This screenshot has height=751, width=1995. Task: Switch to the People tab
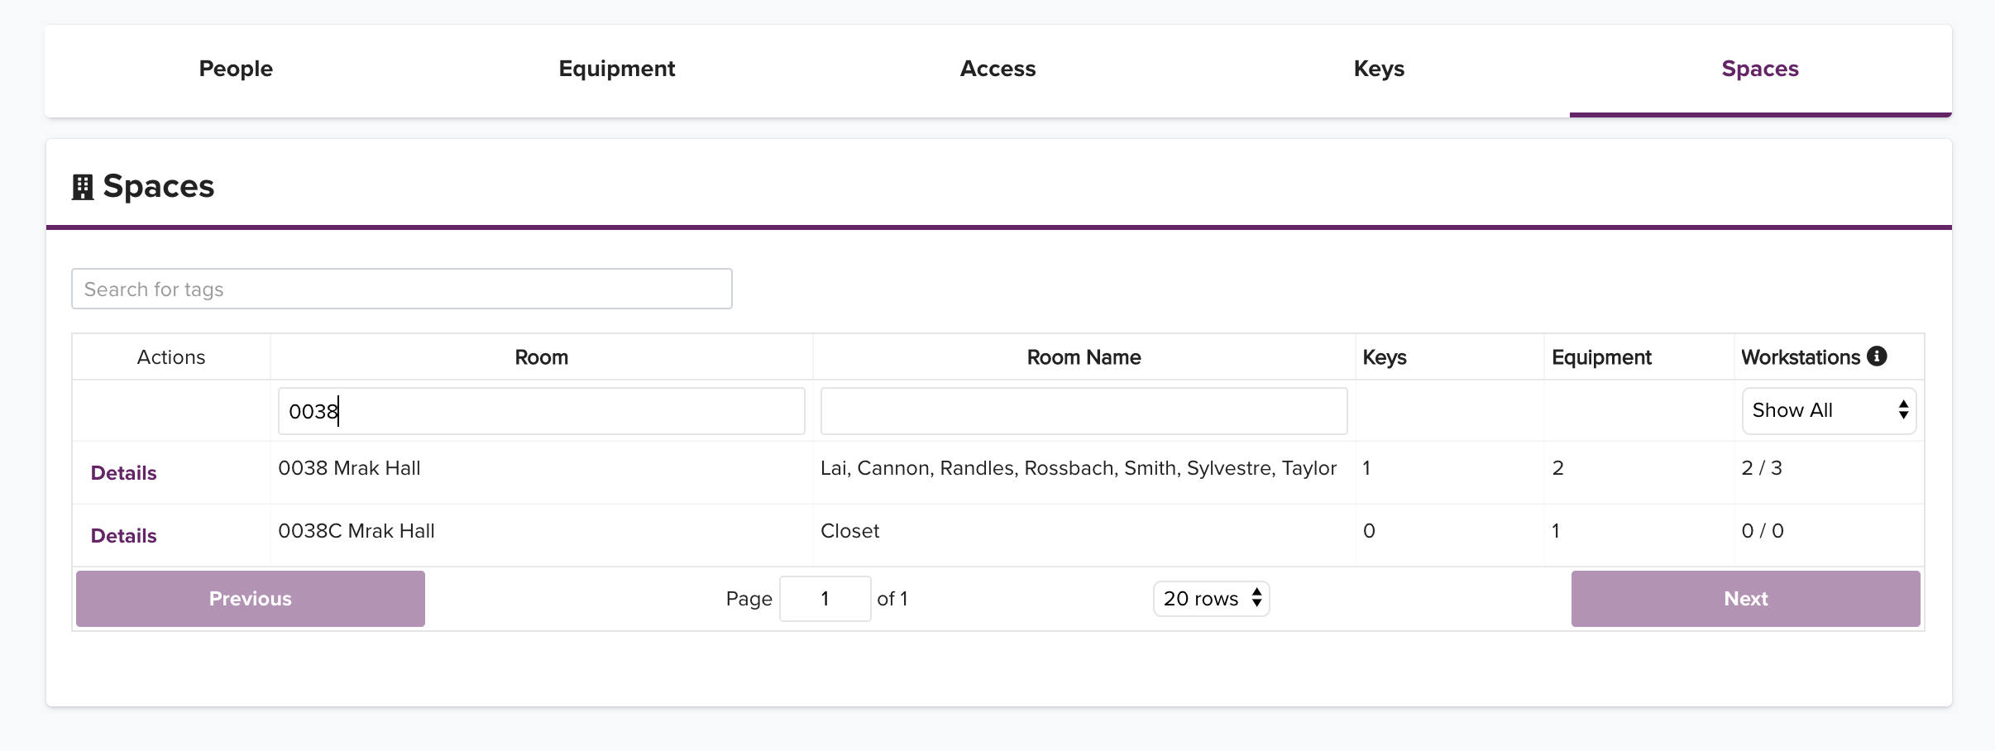tap(236, 69)
